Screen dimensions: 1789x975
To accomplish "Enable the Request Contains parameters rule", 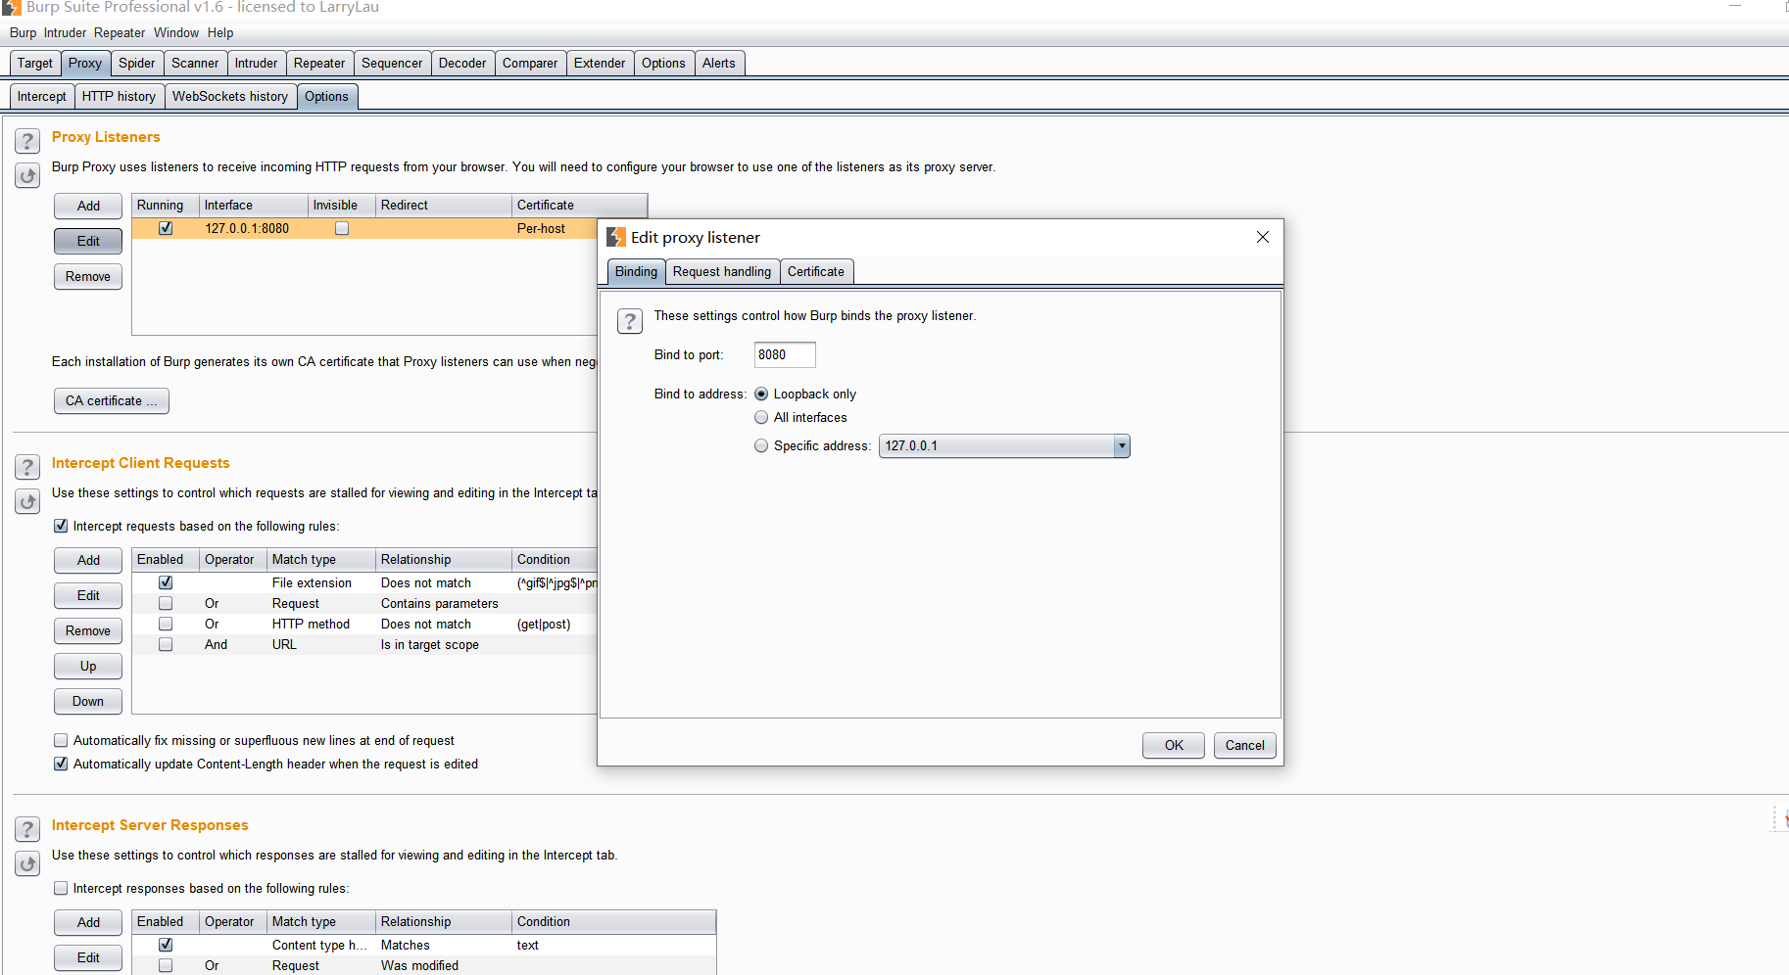I will [166, 603].
